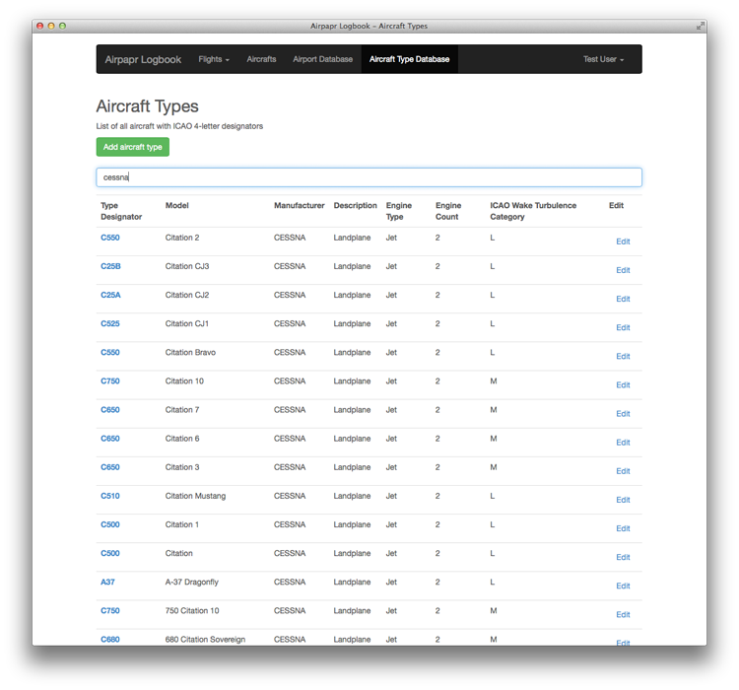
Task: Select the A-37 Dragonfly model text
Action: click(192, 583)
